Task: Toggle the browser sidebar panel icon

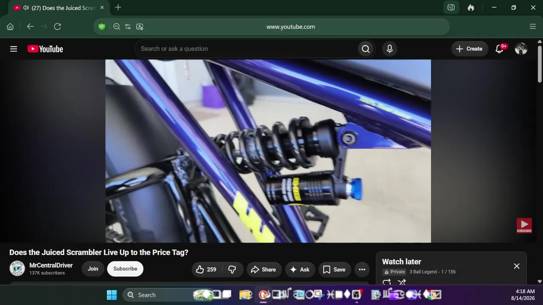Action: pyautogui.click(x=451, y=8)
